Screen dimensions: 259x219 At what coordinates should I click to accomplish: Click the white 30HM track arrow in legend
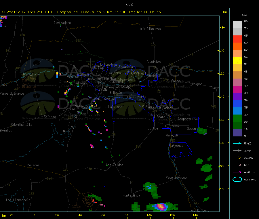pos(237,151)
